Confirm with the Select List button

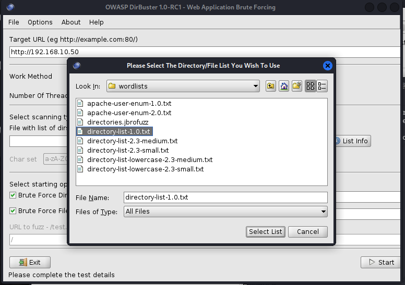point(266,232)
